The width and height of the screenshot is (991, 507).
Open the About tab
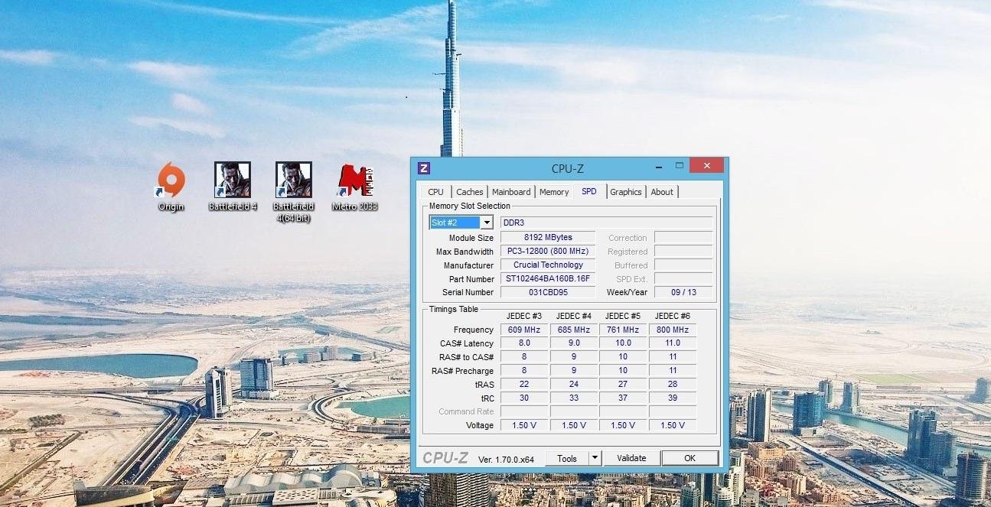[x=662, y=192]
